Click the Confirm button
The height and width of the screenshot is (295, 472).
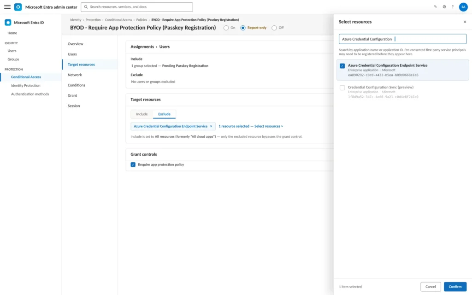point(455,287)
